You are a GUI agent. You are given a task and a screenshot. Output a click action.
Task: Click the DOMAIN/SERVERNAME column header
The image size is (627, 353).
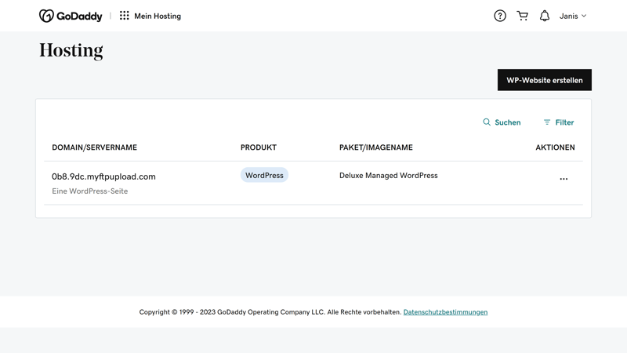tap(94, 147)
